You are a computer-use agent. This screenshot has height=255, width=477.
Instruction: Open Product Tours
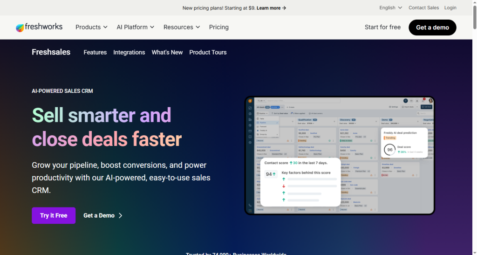point(208,52)
